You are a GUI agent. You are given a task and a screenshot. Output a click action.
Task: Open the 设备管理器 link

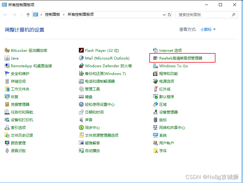168,112
